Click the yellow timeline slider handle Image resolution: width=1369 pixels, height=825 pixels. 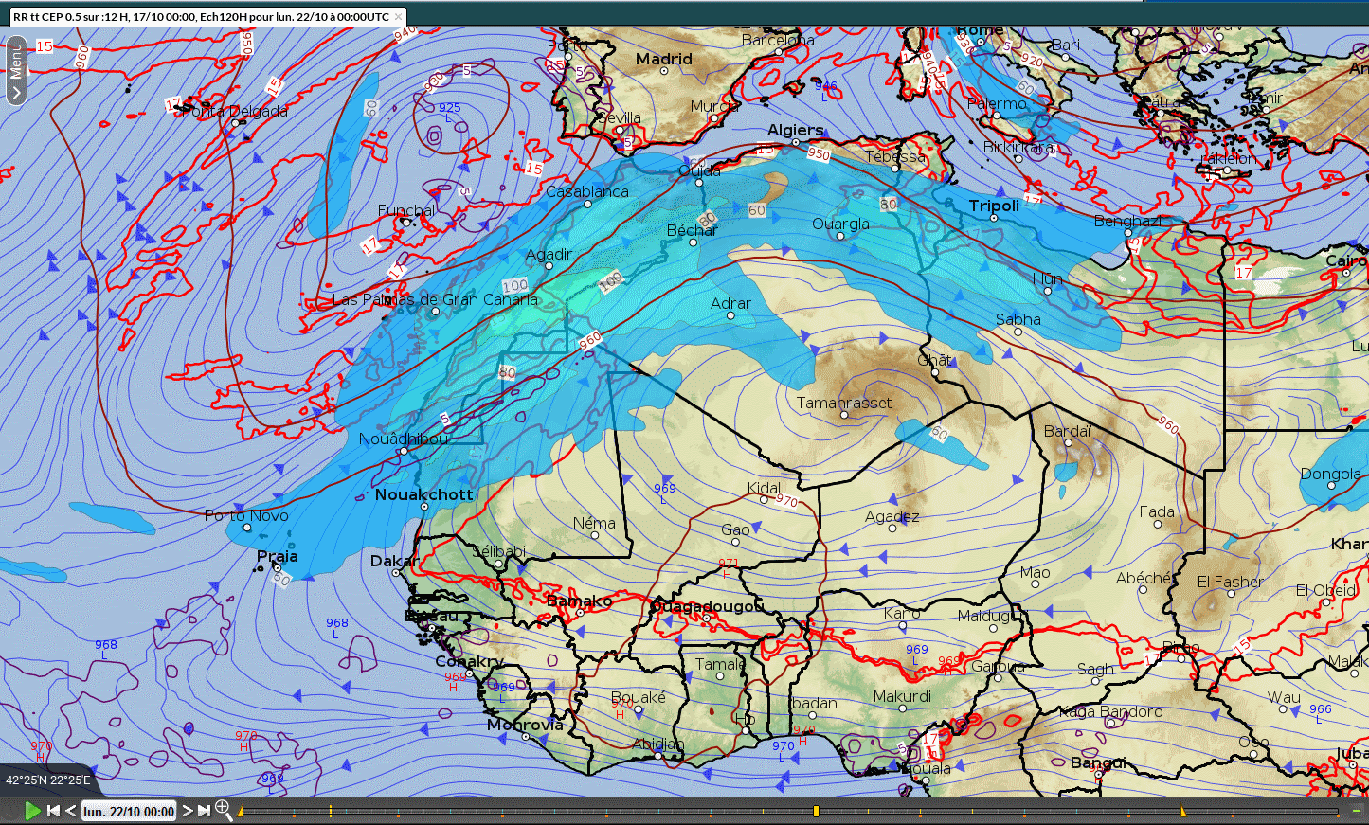pos(816,812)
